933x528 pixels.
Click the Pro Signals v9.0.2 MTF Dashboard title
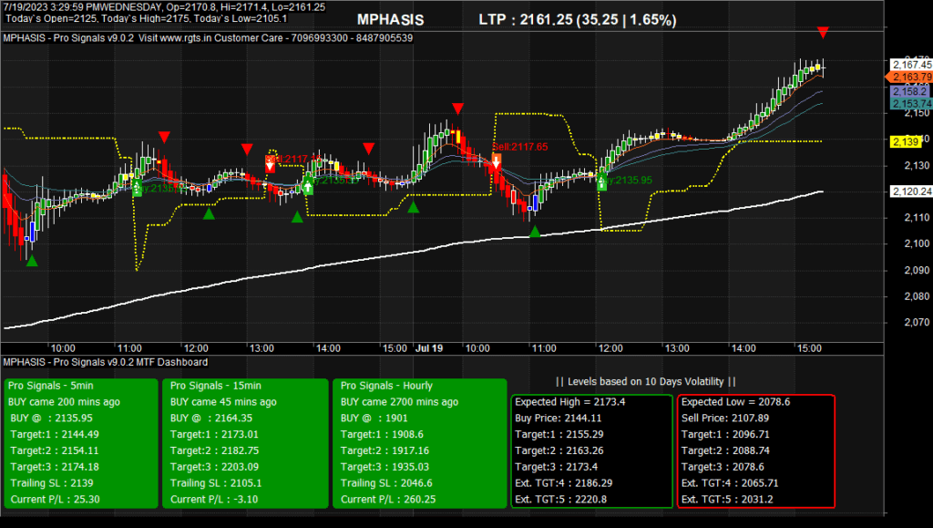pyautogui.click(x=106, y=362)
